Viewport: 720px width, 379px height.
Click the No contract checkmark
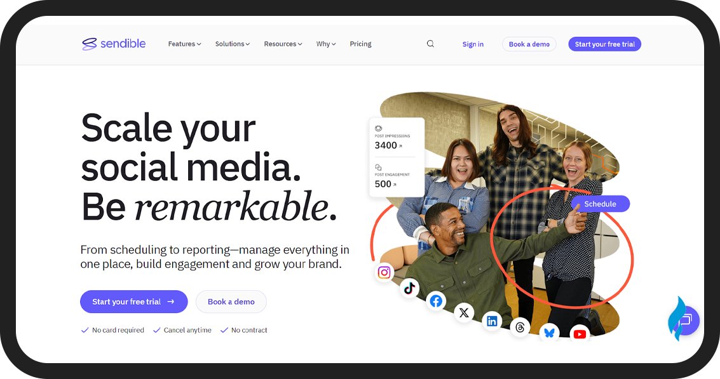pos(224,329)
